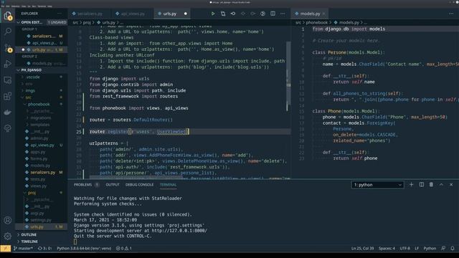Click proj in the urls.py breadcrumb

(x=87, y=22)
